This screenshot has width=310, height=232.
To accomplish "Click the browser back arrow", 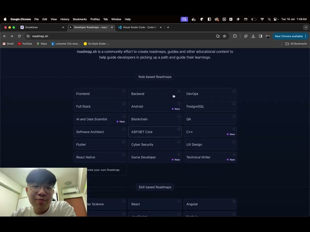I will [x=4, y=36].
